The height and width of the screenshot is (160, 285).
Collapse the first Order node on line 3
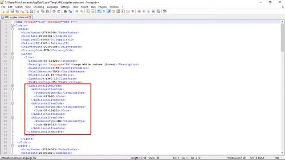click(12, 29)
